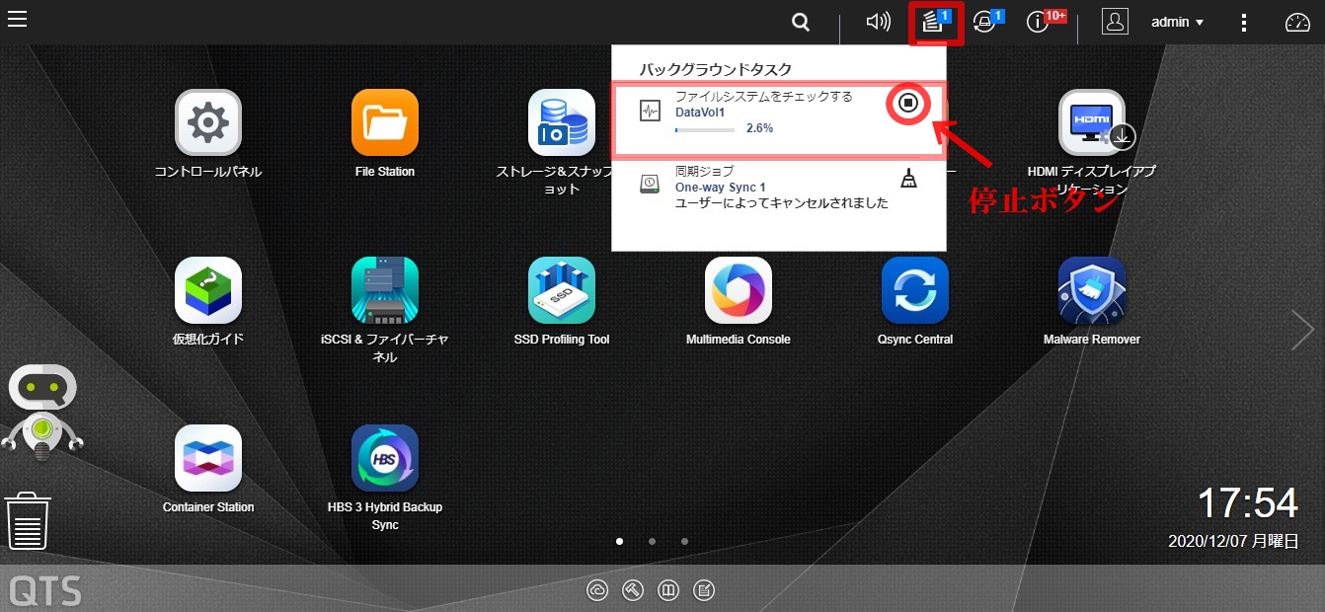This screenshot has height=612, width=1325.
Task: Open the volume control icon
Action: tap(877, 23)
